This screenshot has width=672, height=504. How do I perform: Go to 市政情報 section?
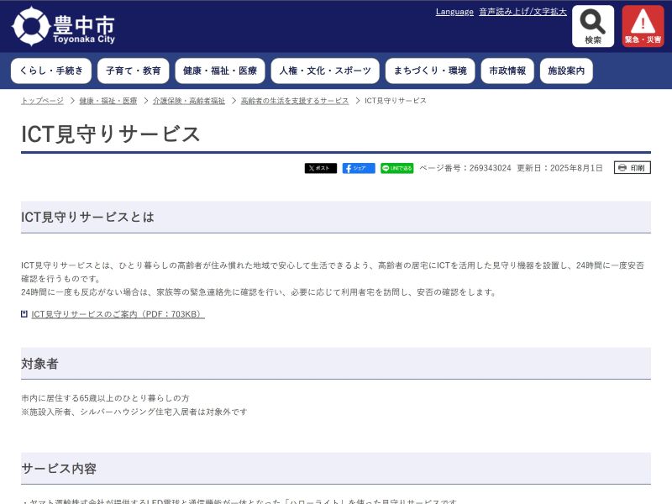[507, 71]
